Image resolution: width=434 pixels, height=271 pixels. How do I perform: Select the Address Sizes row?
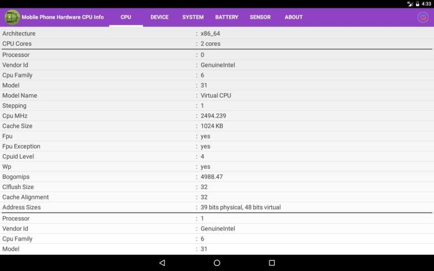(217, 207)
